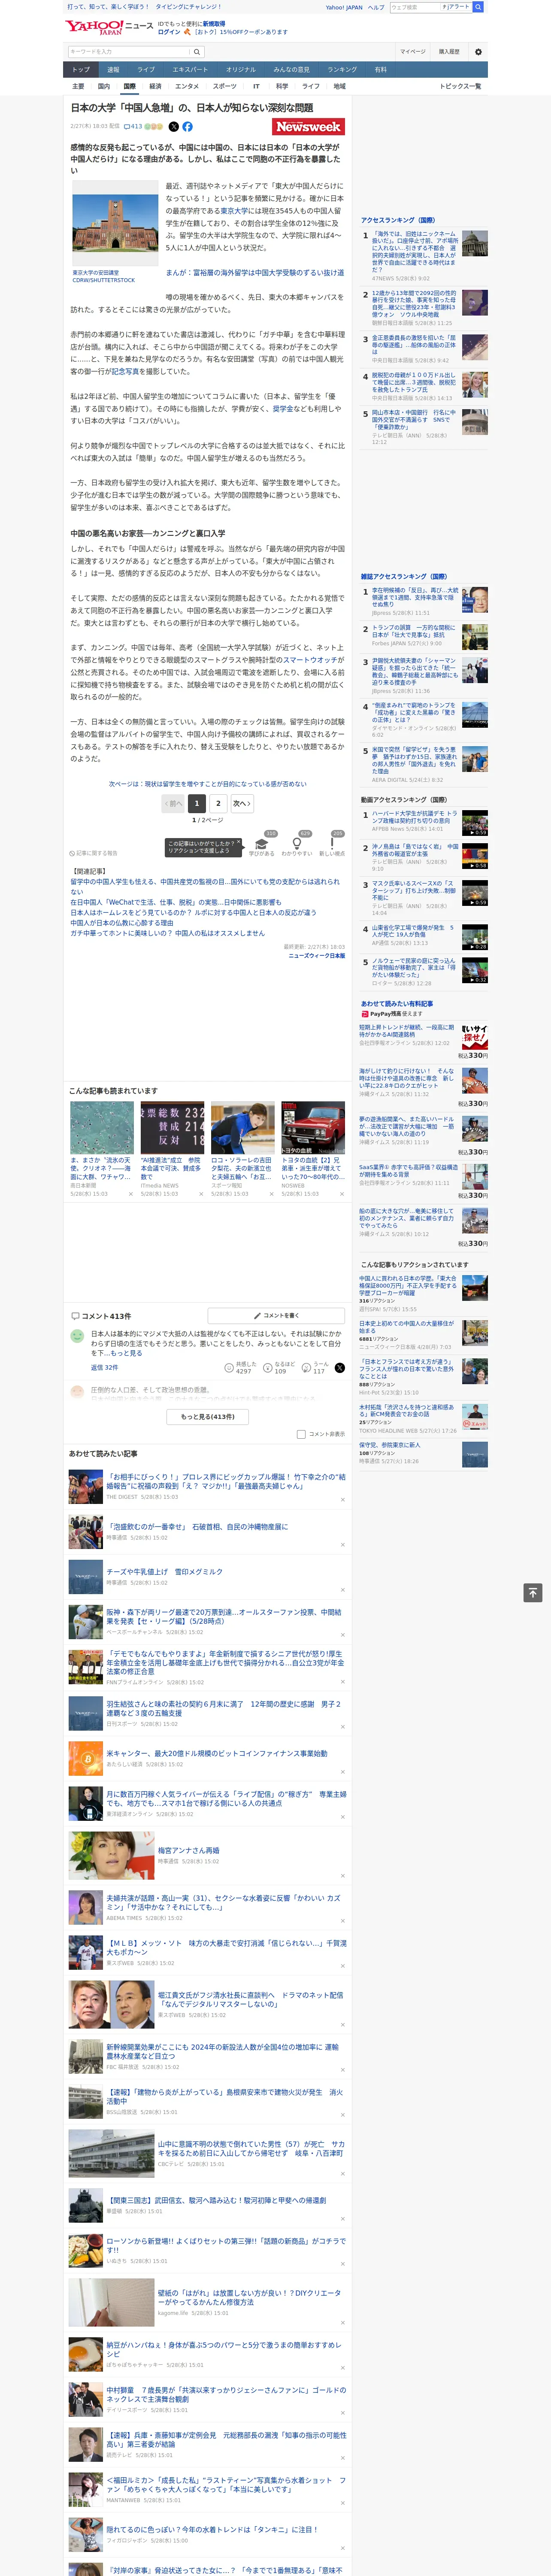Share the article on Facebook
Screen dimensions: 551x2576
187,127
